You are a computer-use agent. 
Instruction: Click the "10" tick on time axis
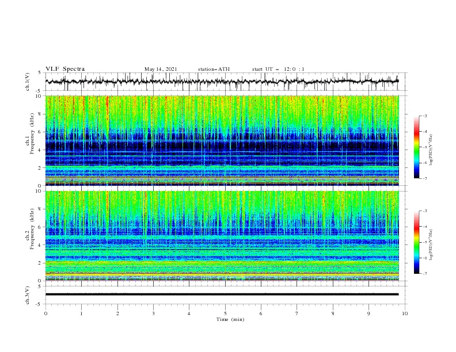(405, 313)
